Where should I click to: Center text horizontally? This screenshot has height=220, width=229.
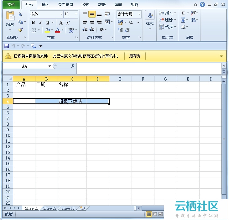[x=92, y=22]
